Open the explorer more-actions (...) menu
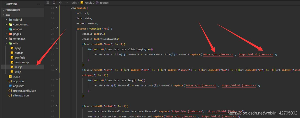The width and height of the screenshot is (300, 118). (x=38, y=4)
